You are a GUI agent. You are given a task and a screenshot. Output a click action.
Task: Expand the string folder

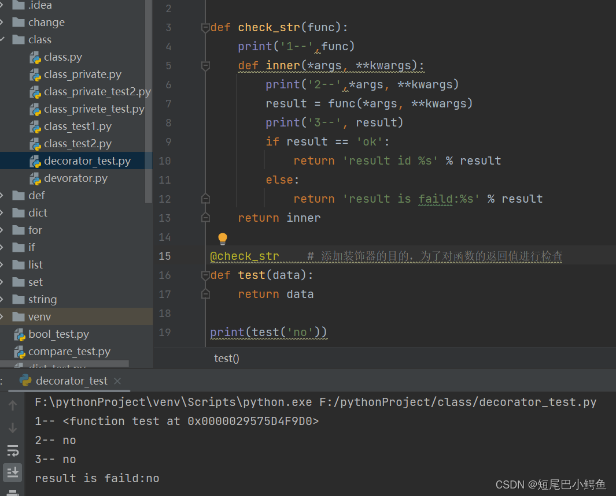click(x=2, y=299)
